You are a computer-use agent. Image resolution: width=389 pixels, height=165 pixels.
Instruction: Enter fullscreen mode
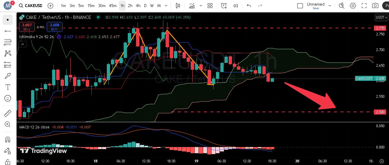point(364,6)
